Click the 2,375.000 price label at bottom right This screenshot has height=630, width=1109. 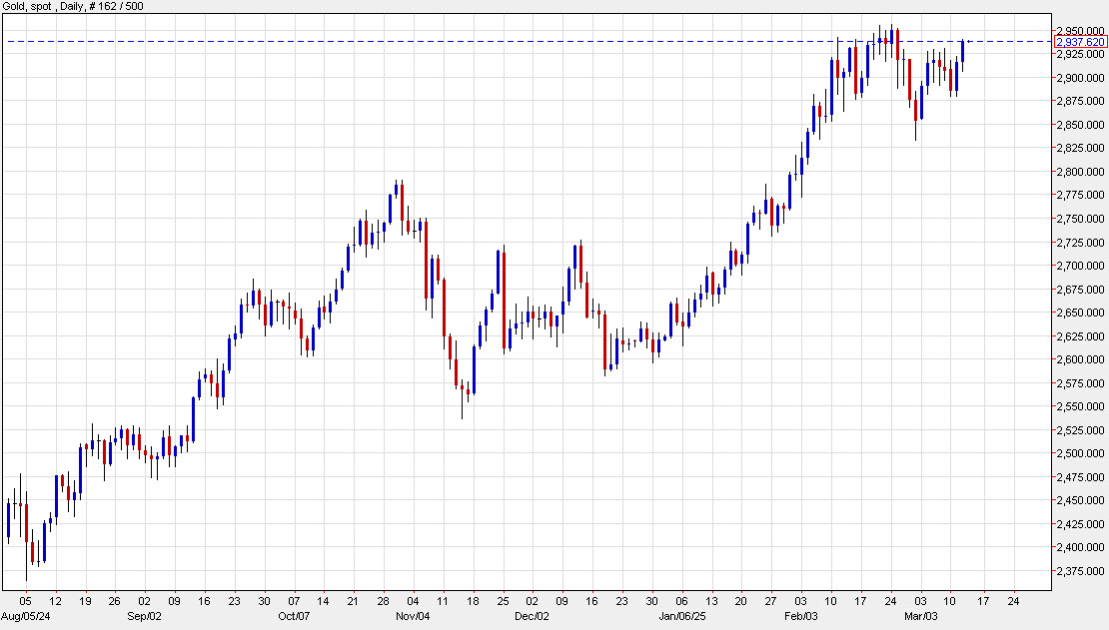pos(1079,569)
